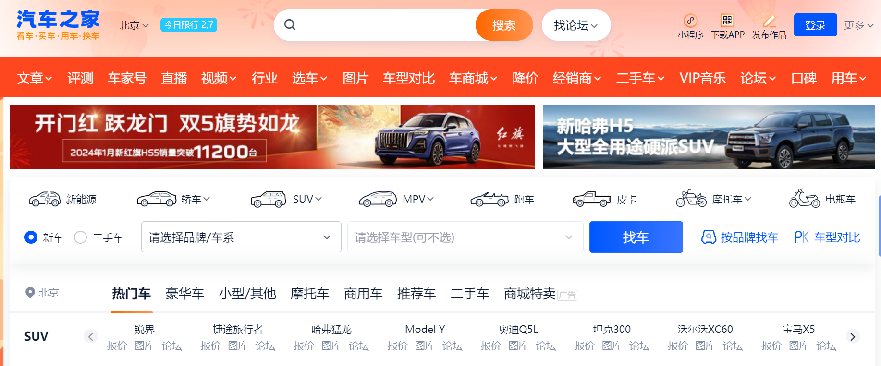
Task: Open 报价 link under 坦克300
Action: [585, 346]
